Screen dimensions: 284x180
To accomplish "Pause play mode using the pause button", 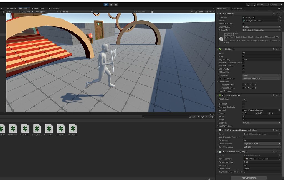I will [110, 4].
